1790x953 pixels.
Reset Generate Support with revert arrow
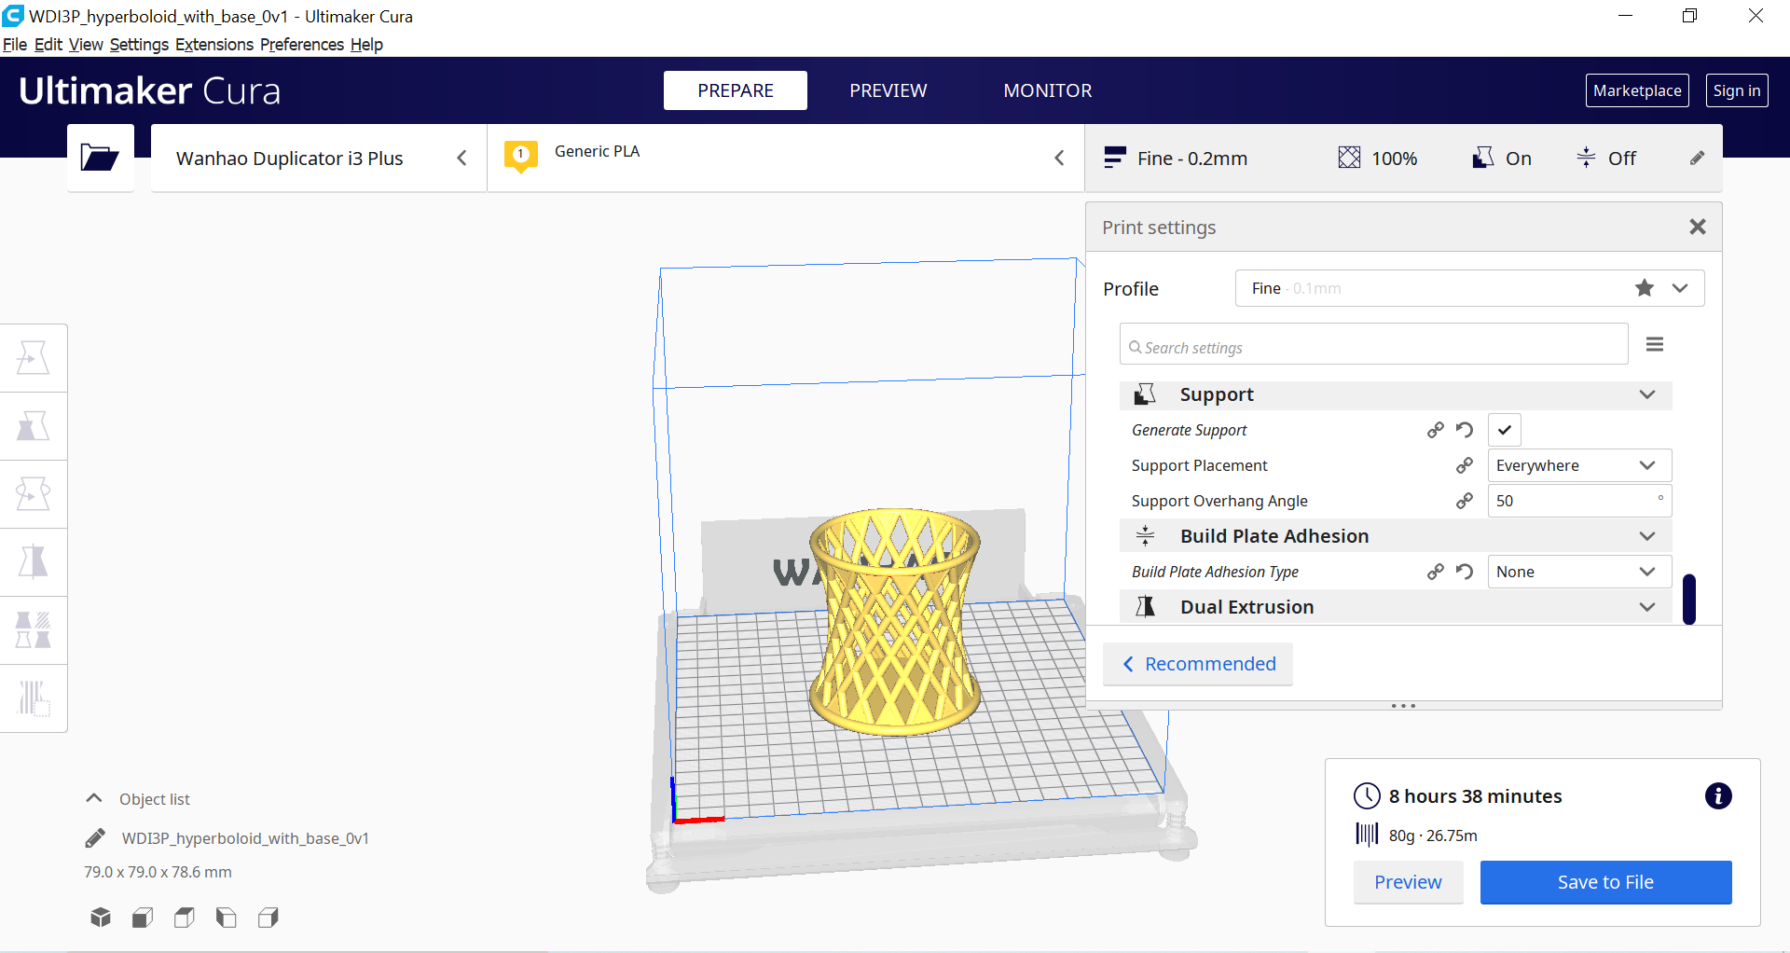1465,430
